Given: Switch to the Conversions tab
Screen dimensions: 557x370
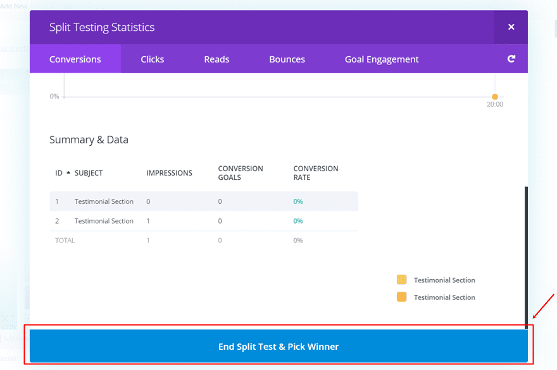Looking at the screenshot, I should click(x=75, y=59).
